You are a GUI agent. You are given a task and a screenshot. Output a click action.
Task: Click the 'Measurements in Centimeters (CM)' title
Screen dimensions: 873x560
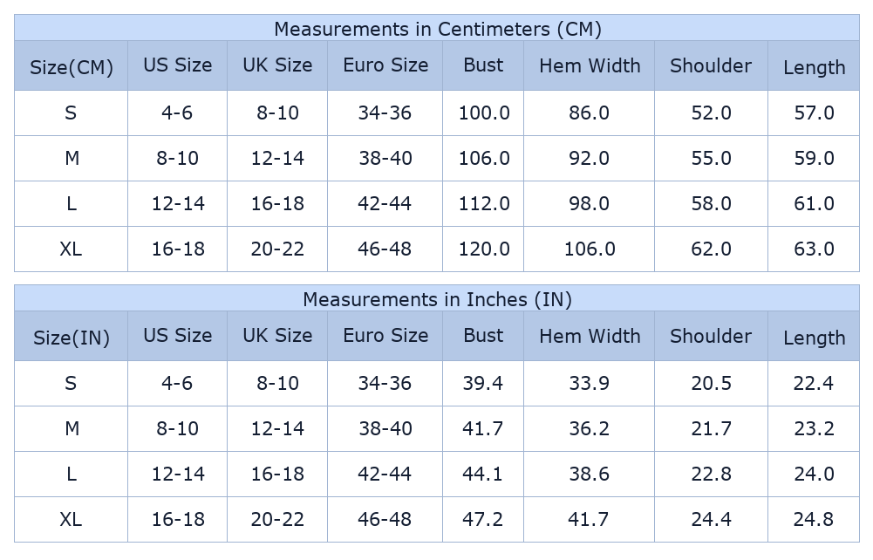pos(437,29)
